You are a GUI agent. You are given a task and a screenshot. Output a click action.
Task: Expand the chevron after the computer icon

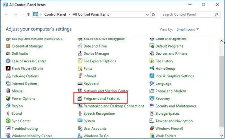(41, 15)
